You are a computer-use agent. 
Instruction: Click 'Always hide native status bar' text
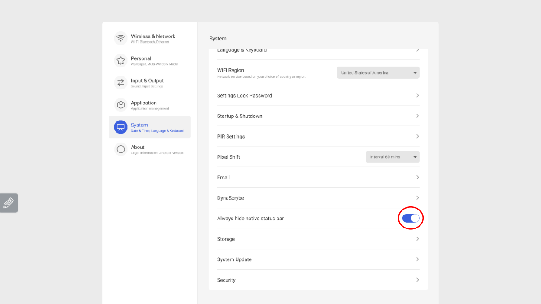click(x=250, y=219)
